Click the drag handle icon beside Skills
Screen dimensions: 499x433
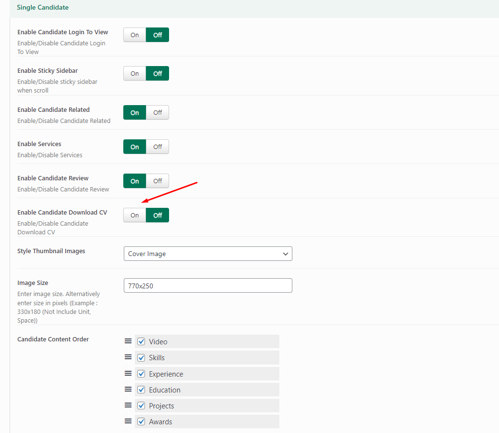[x=128, y=357]
